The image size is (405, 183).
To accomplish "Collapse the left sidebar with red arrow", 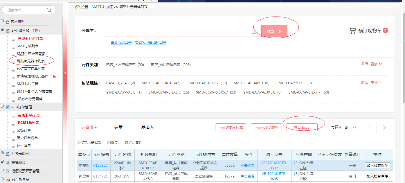I will click(65, 73).
